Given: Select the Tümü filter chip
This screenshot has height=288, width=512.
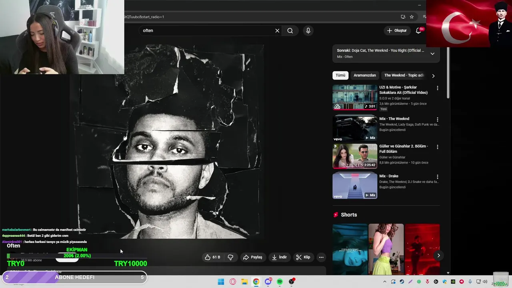Looking at the screenshot, I should [340, 75].
